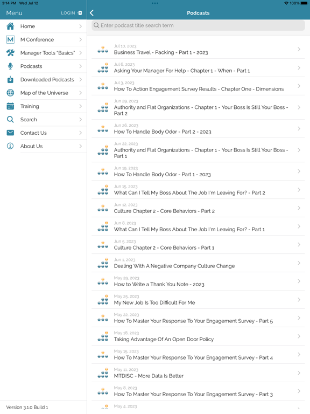This screenshot has height=414, width=310.
Task: Open the M Conference menu item
Action: pyautogui.click(x=43, y=39)
